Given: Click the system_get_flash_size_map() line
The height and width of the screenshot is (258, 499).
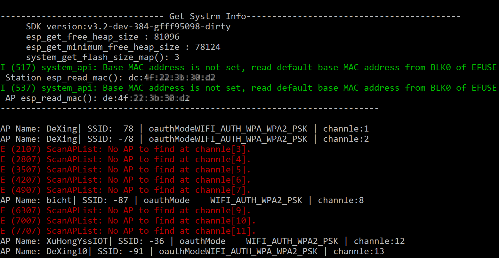Looking at the screenshot, I should tap(103, 57).
